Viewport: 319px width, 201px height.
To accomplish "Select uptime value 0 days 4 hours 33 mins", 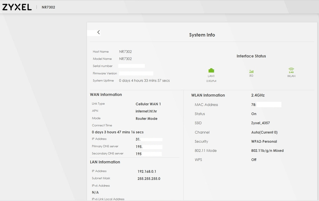I will click(x=144, y=81).
